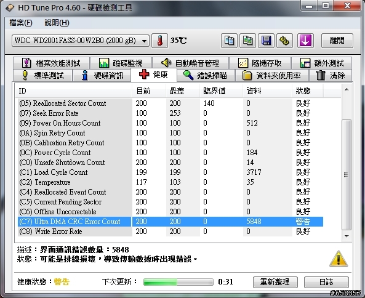Click the yellow warning triangle icon
365x298 pixels.
[x=339, y=259]
